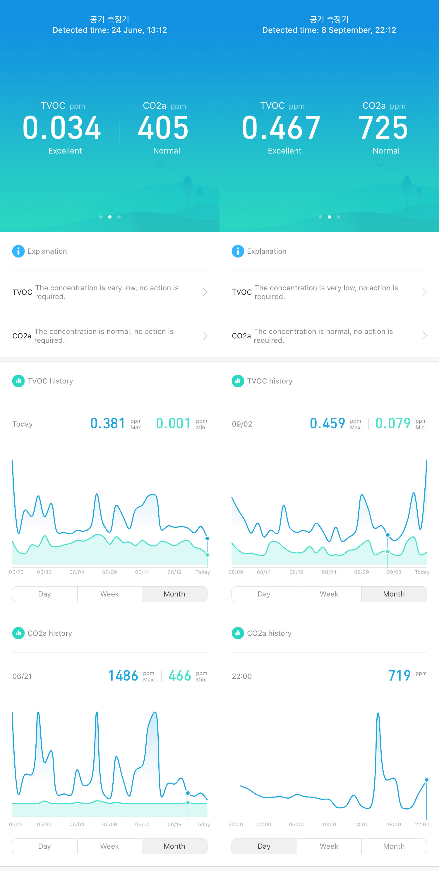Screen dimensions: 439x871
Task: Select Day in right TVOC history
Action: tap(264, 594)
